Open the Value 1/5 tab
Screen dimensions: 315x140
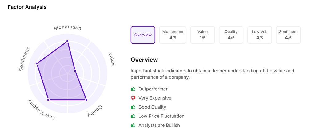(202, 35)
